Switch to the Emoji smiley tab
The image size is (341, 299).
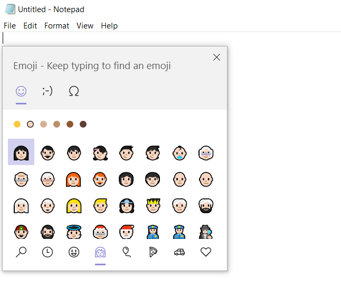[21, 91]
